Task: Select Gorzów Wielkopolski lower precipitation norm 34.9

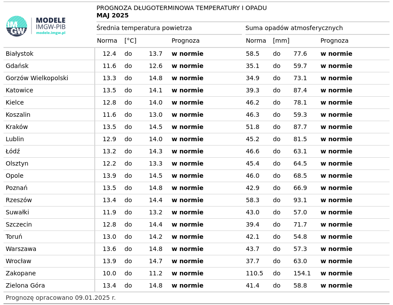Action: tap(253, 78)
